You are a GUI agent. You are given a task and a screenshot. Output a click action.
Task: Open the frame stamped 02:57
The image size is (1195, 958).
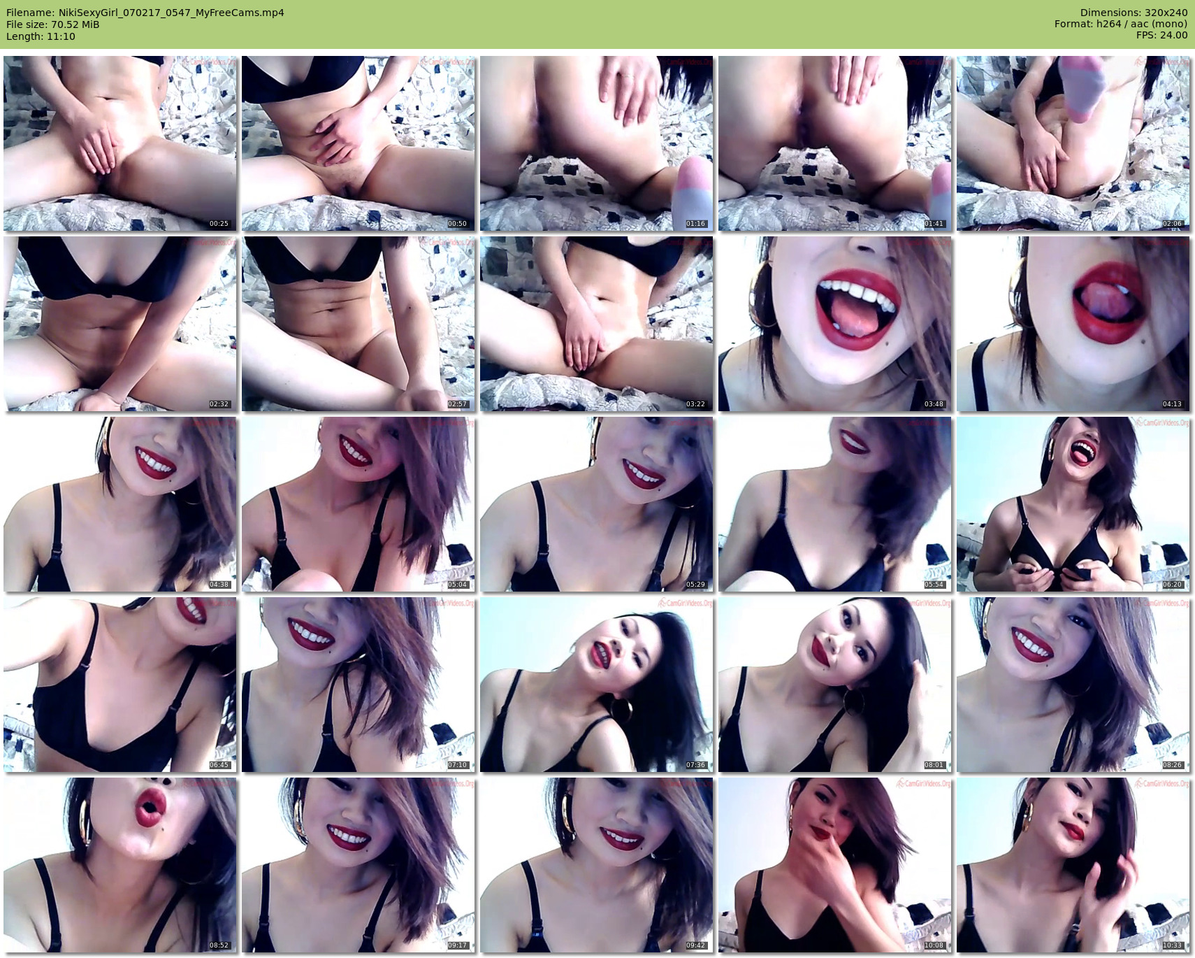pos(358,324)
